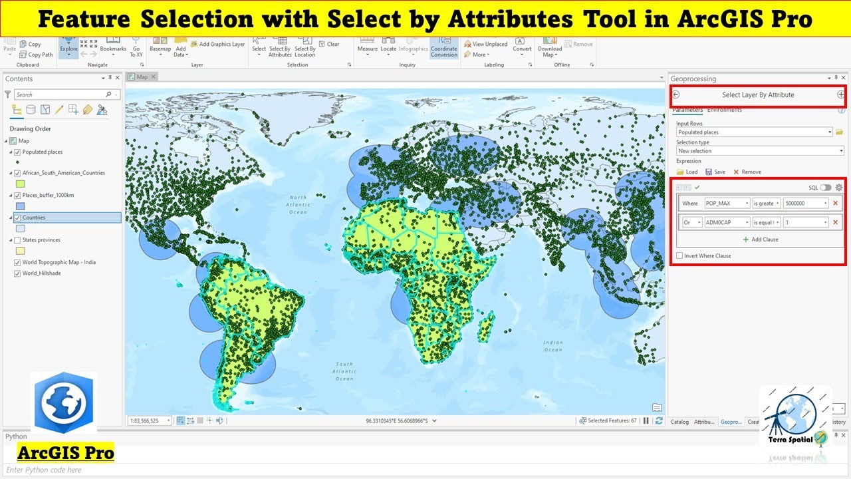Go back in Geoprocessing pane
The width and height of the screenshot is (851, 479).
coord(676,94)
